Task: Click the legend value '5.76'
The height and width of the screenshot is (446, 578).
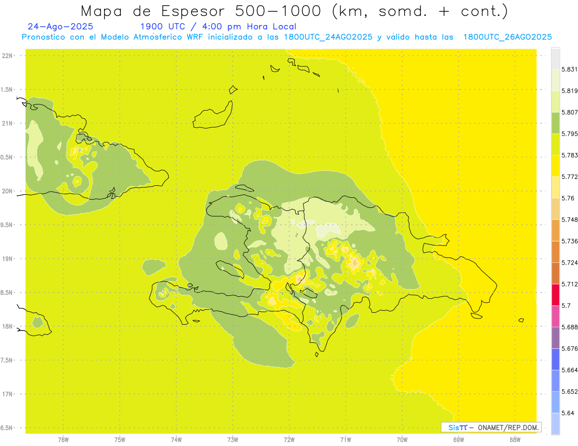Action: tap(567, 198)
